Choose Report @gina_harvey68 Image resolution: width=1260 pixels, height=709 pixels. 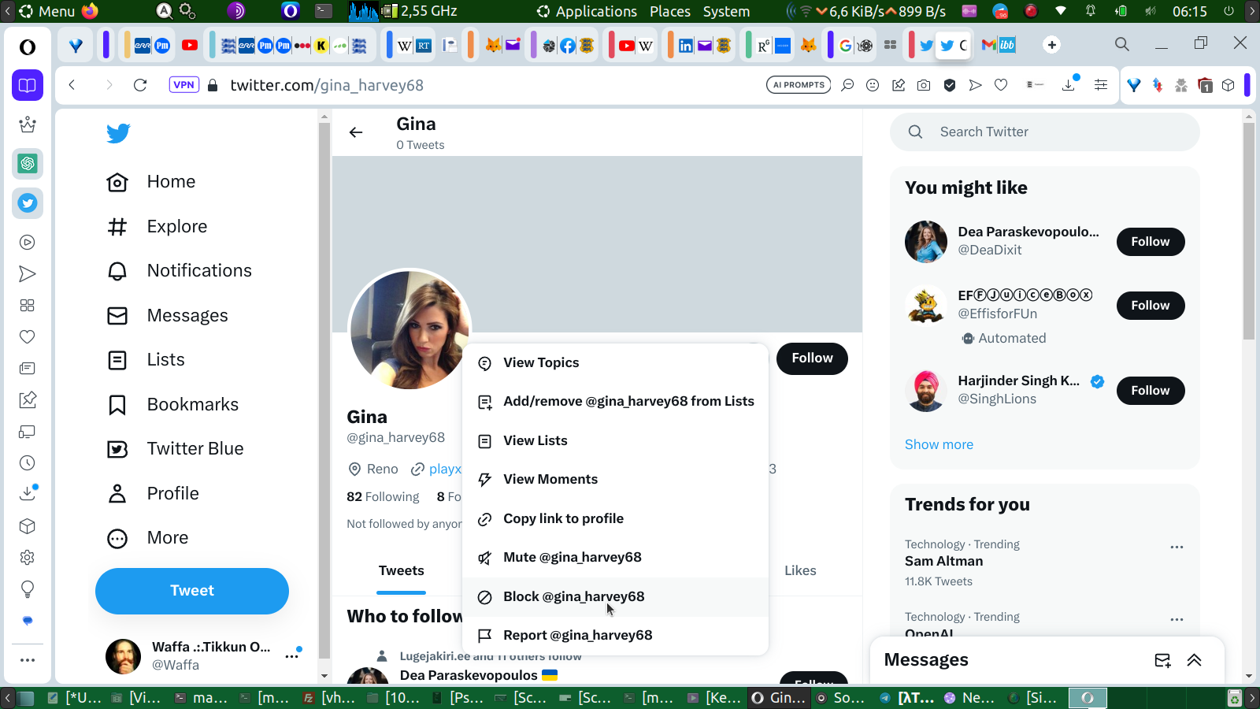(x=615, y=636)
